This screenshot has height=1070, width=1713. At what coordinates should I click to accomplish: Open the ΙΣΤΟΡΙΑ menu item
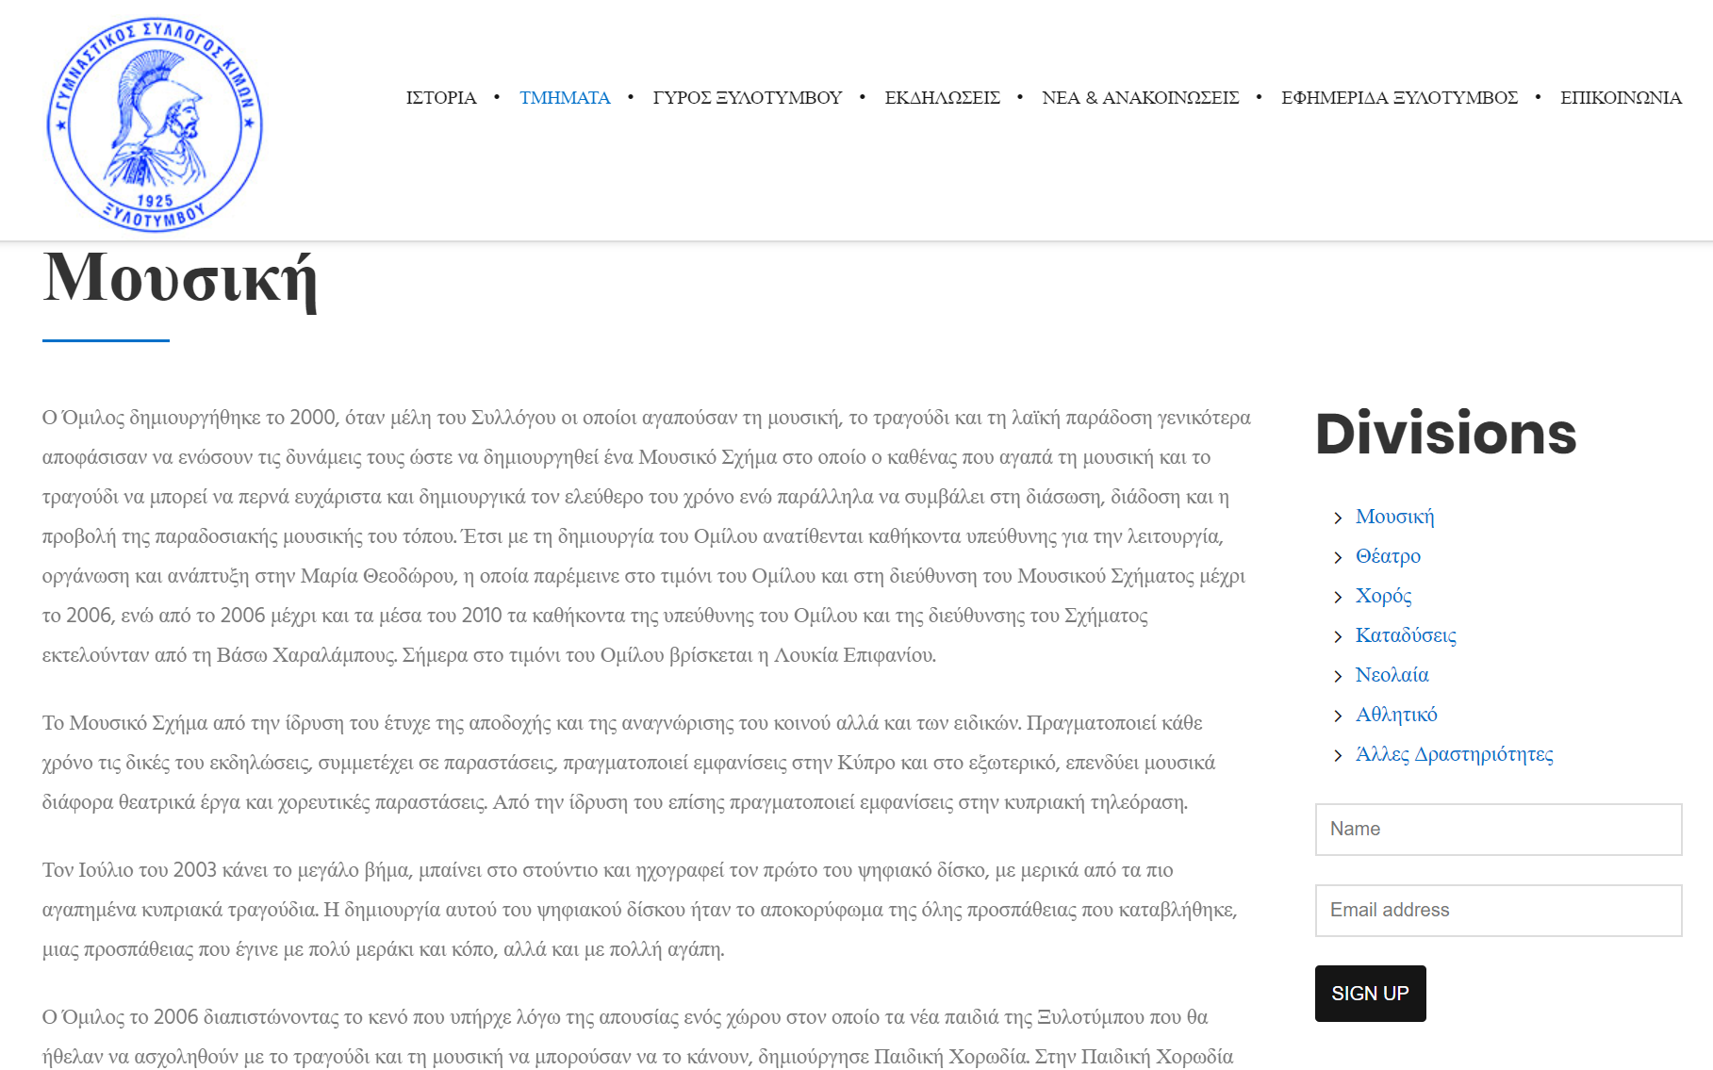pyautogui.click(x=441, y=98)
